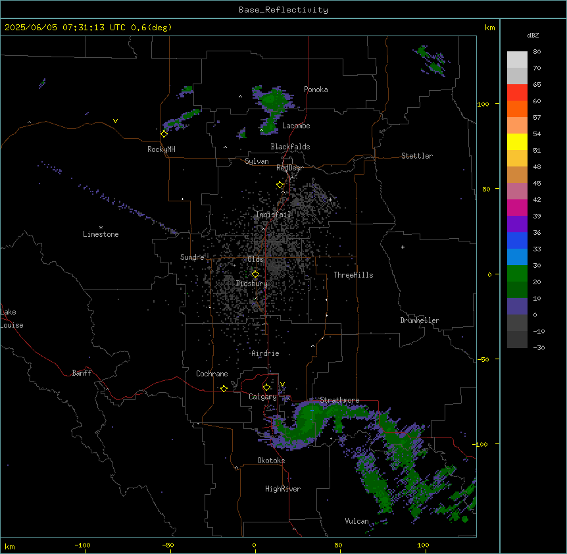Click the green radar echo west of Ponoka
This screenshot has height=554, width=567.
273,101
